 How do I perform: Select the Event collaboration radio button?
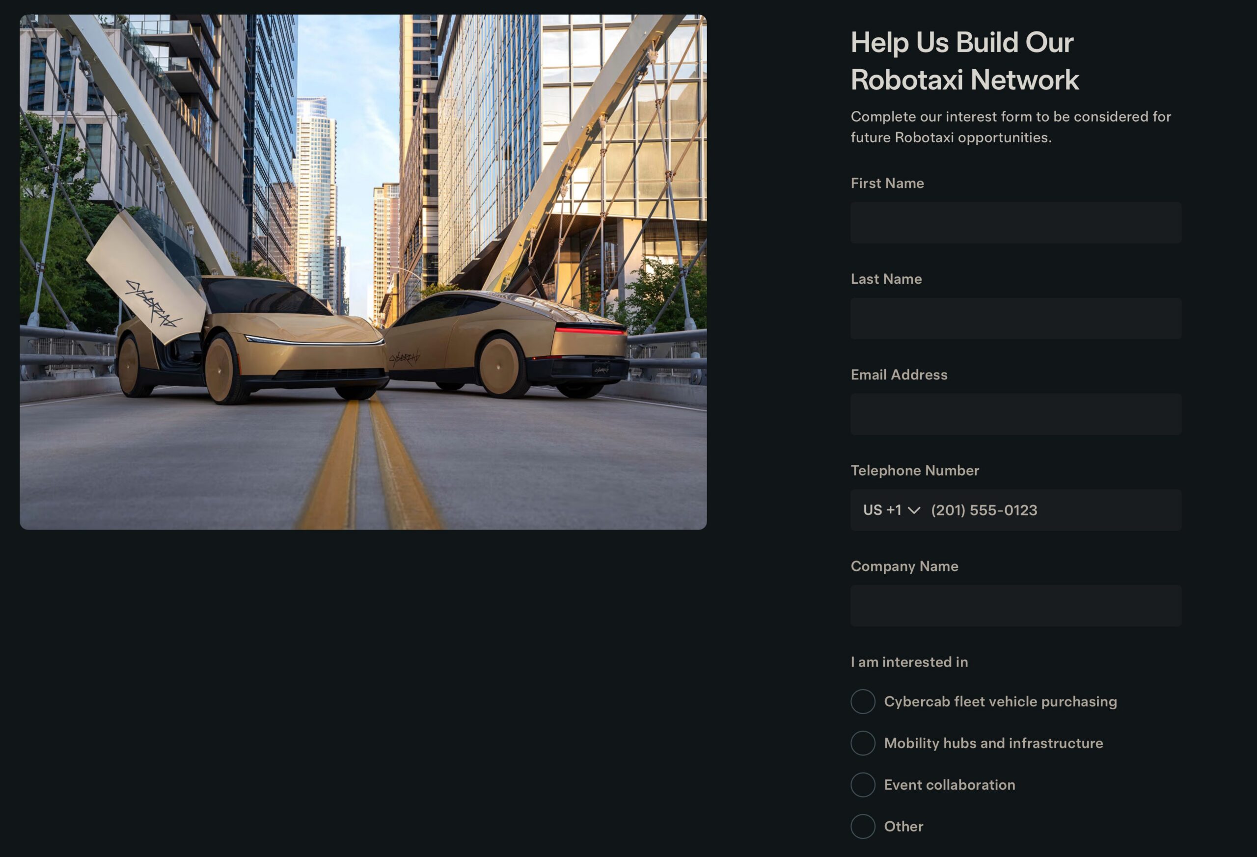click(x=863, y=784)
